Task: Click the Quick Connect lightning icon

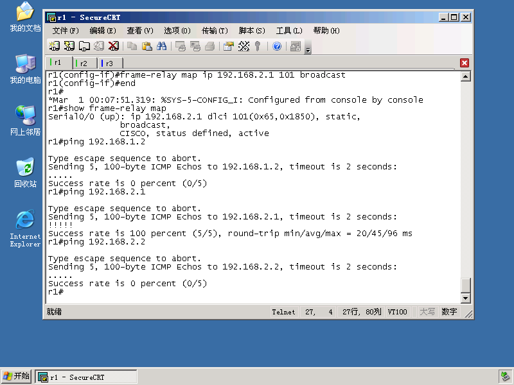Action: [x=69, y=46]
